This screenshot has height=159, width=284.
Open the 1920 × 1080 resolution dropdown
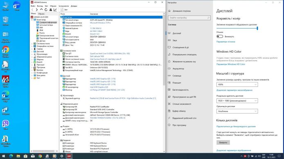[x=237, y=101]
